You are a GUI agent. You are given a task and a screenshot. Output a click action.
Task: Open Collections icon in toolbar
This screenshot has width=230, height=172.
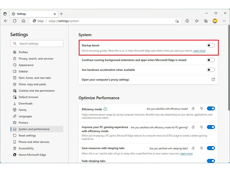click(206, 21)
